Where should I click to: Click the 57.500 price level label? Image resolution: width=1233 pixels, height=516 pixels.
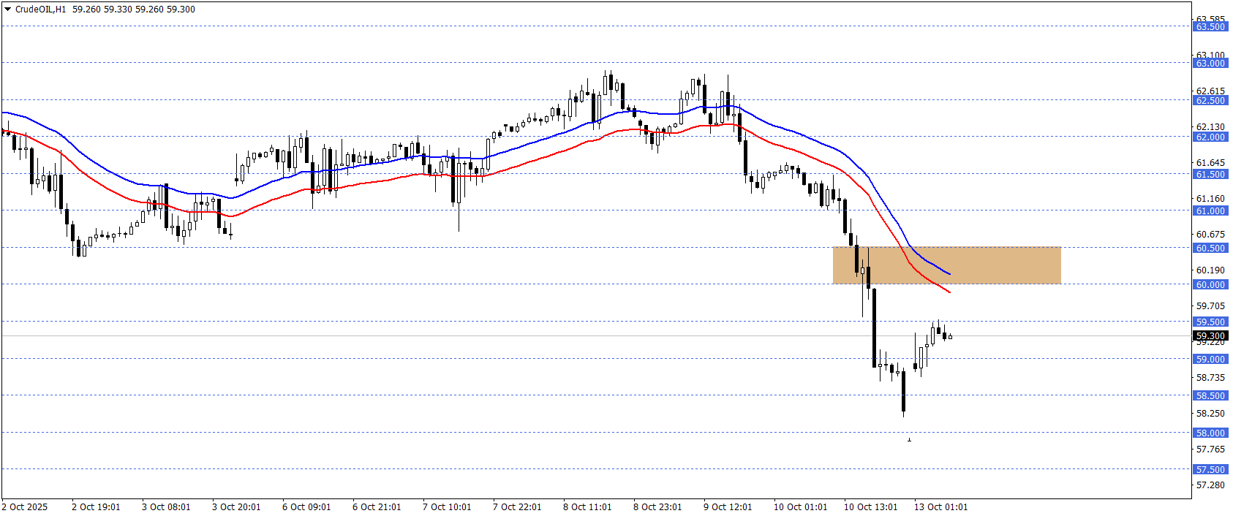click(1210, 470)
